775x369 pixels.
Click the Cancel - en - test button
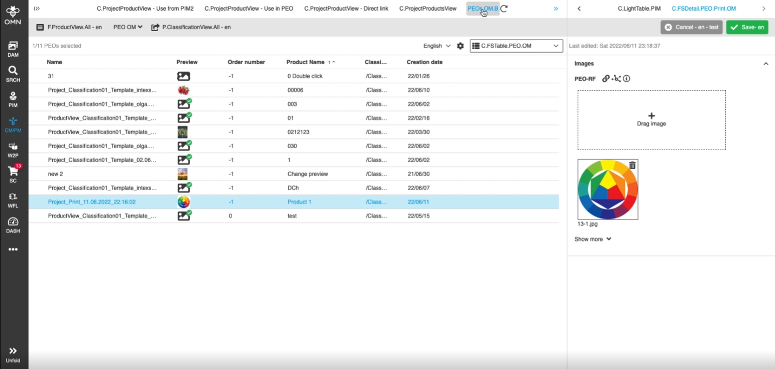point(692,27)
